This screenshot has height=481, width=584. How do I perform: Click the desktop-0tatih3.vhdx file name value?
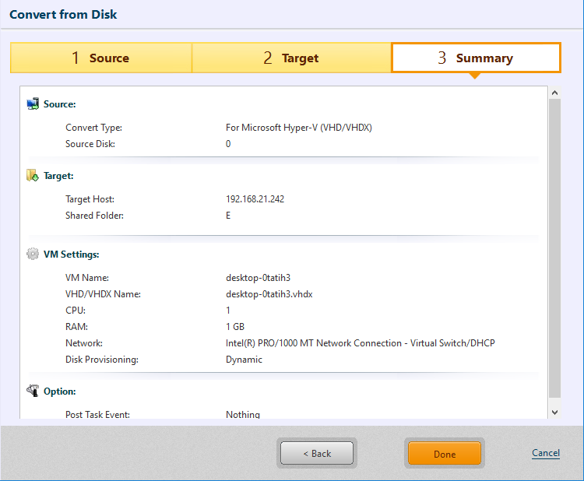(269, 294)
